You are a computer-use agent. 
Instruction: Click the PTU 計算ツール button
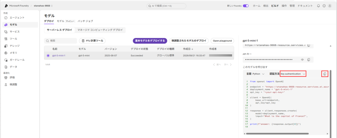(92, 41)
